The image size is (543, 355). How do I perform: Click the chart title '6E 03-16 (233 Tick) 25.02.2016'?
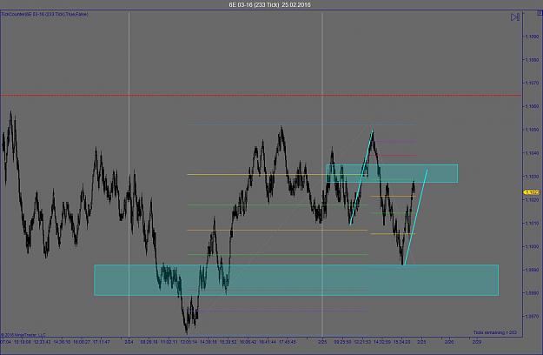270,5
